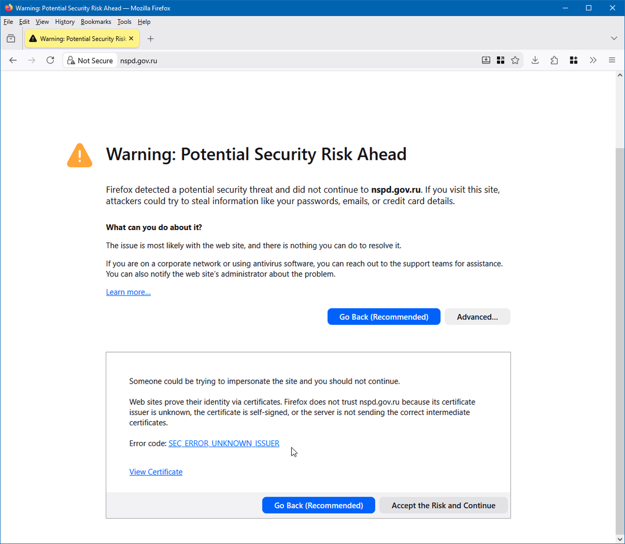
Task: Open the Bookmarks menu
Action: 96,22
